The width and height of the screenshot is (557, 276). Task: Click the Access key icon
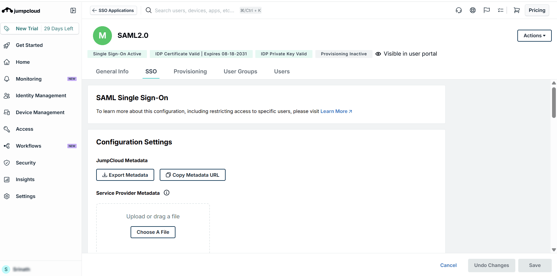pyautogui.click(x=7, y=129)
